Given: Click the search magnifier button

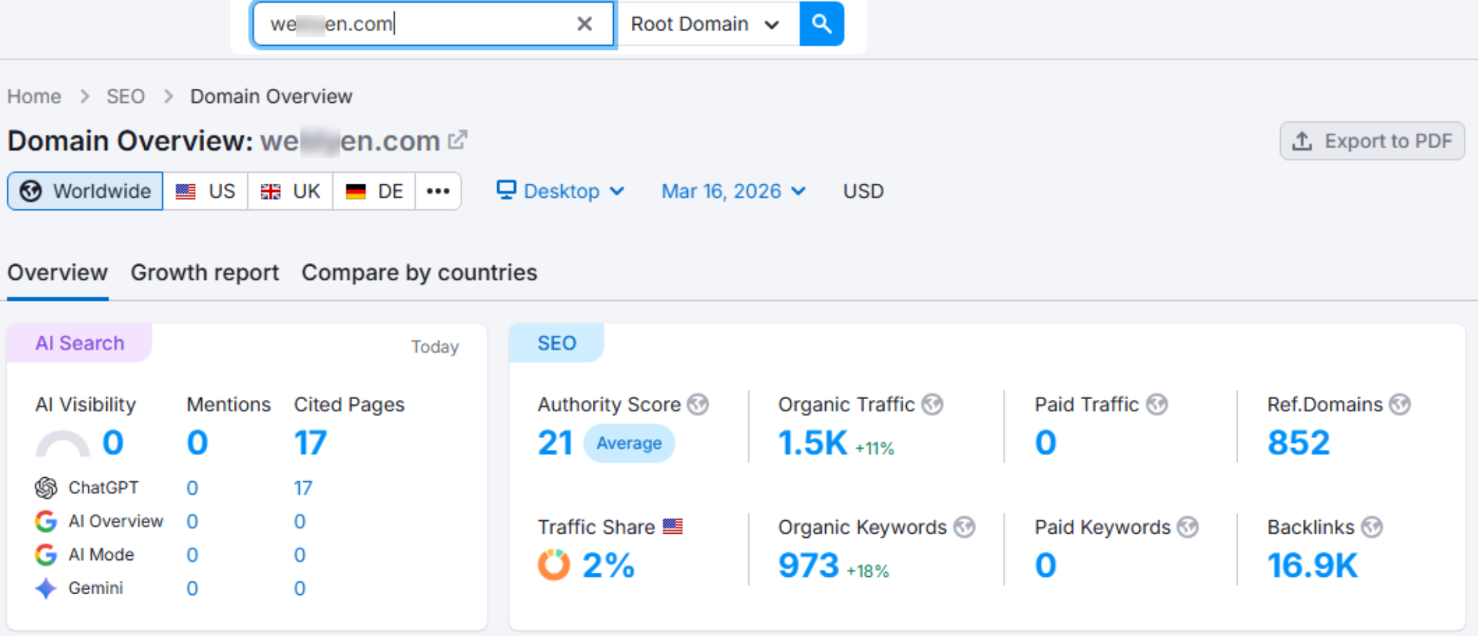Looking at the screenshot, I should pyautogui.click(x=821, y=24).
